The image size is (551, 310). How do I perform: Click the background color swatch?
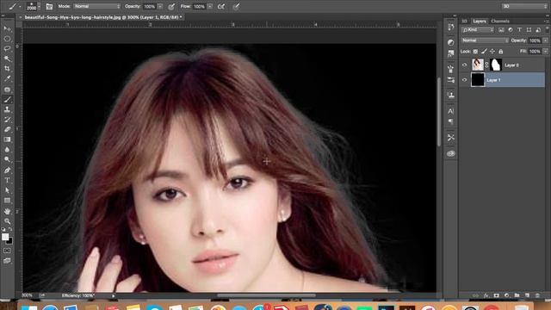coord(9,241)
